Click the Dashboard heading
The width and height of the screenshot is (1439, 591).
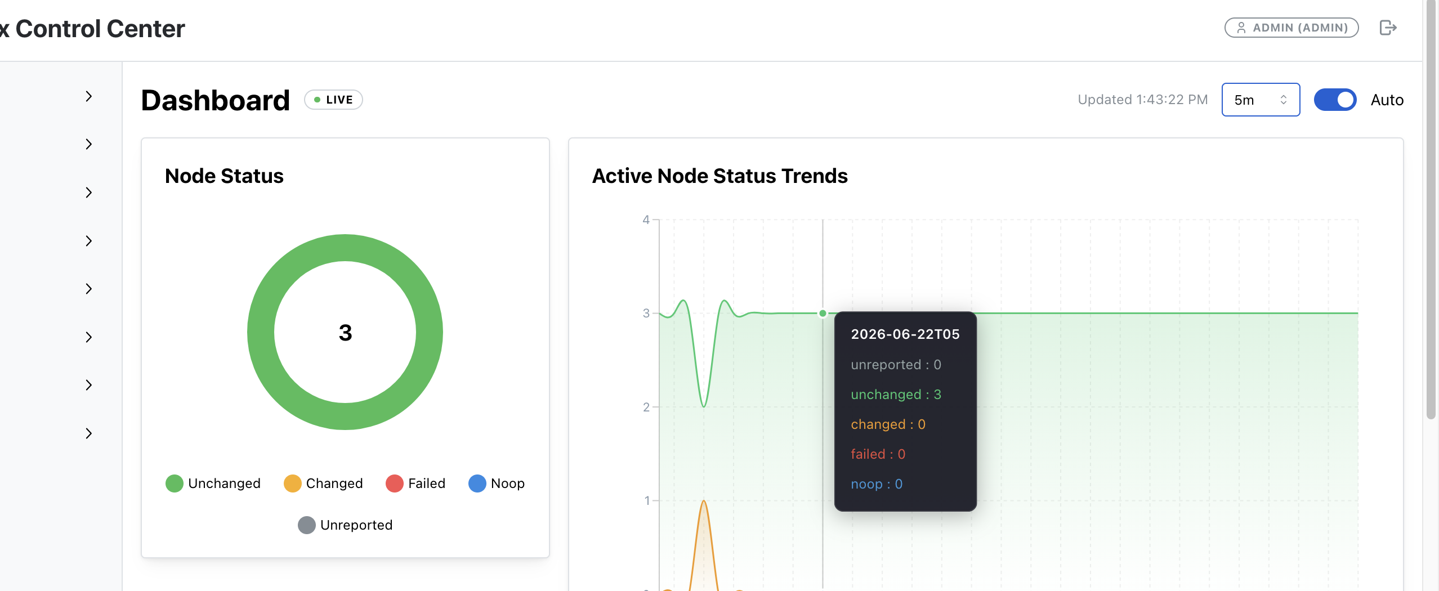216,100
